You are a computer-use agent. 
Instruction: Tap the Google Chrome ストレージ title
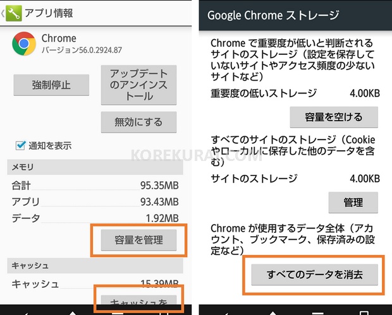(273, 15)
